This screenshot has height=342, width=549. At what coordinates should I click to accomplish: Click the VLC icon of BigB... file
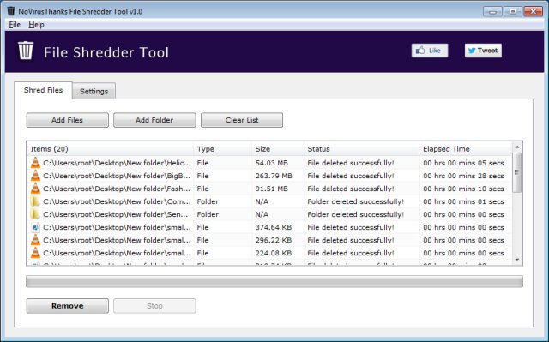click(35, 176)
